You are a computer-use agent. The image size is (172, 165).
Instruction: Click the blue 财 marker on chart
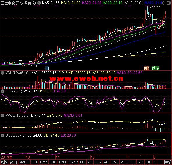pyautogui.click(x=47, y=68)
